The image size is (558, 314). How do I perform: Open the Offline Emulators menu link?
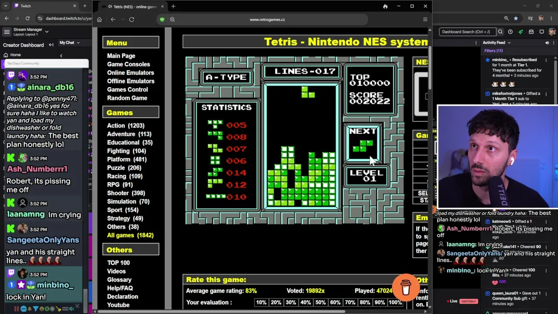131,81
